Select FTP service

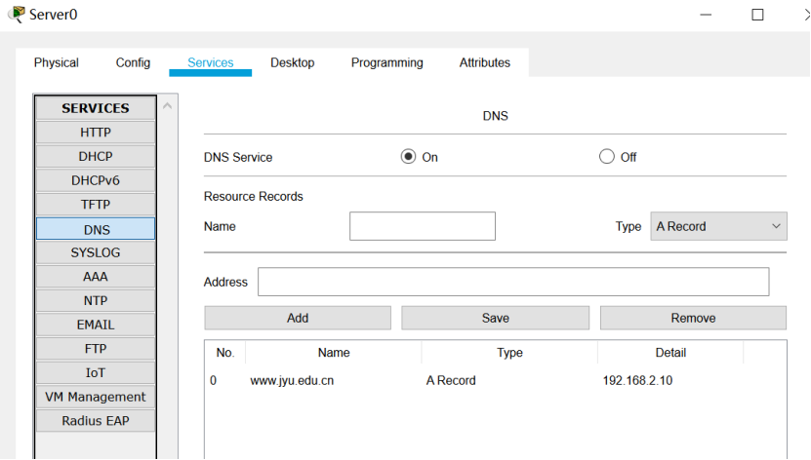96,349
